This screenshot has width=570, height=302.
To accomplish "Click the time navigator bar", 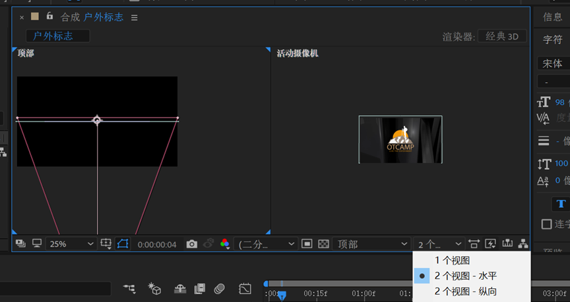I will click(340, 284).
